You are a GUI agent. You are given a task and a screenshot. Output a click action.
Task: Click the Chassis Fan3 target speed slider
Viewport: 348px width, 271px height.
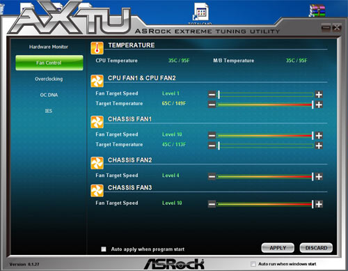265,204
